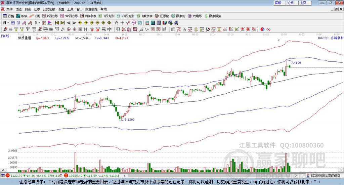Open the 9P四方形 tool
The height and width of the screenshot is (185, 344).
pos(69,16)
